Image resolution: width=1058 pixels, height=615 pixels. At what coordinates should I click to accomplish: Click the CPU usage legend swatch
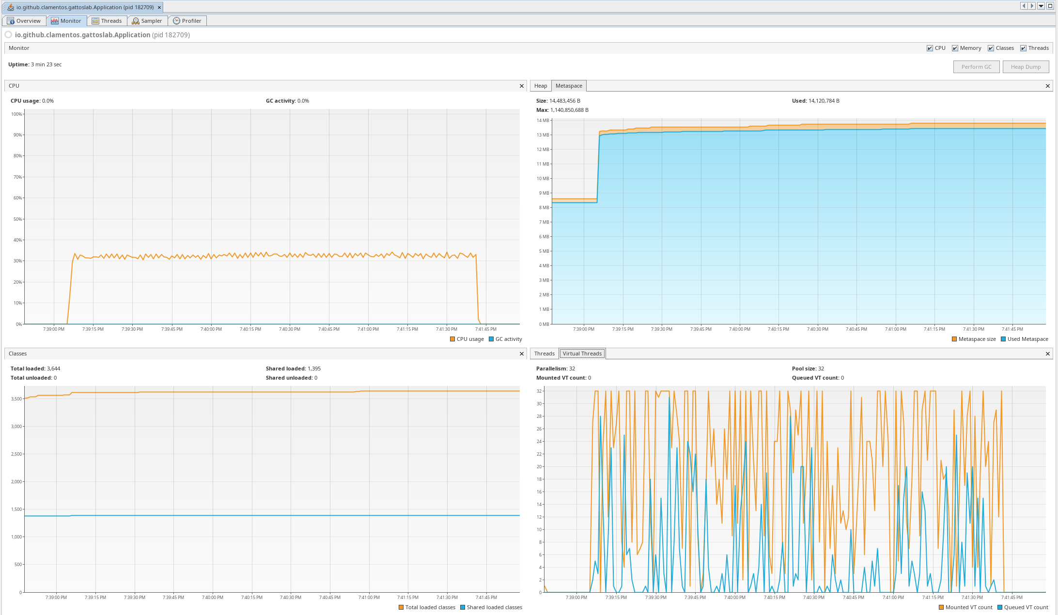(452, 339)
